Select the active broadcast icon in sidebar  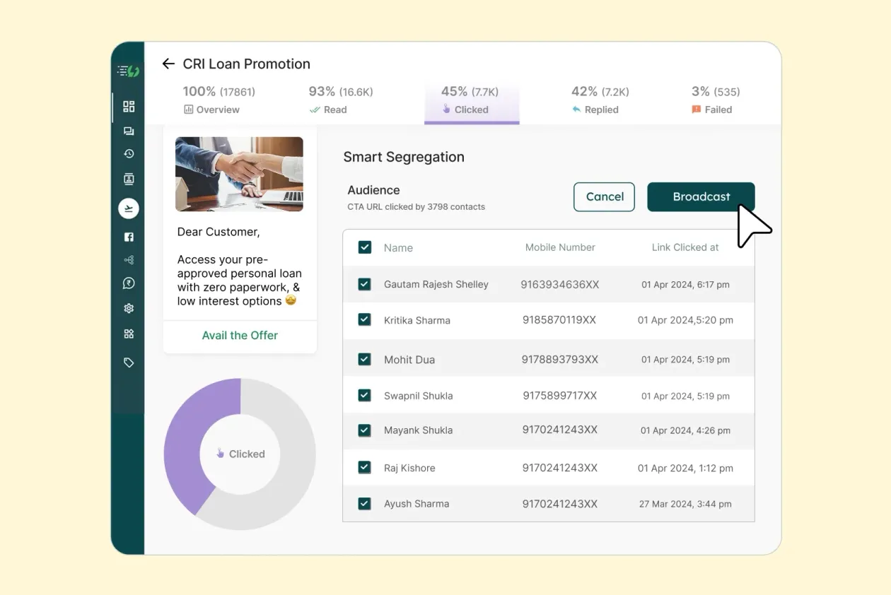click(x=129, y=208)
